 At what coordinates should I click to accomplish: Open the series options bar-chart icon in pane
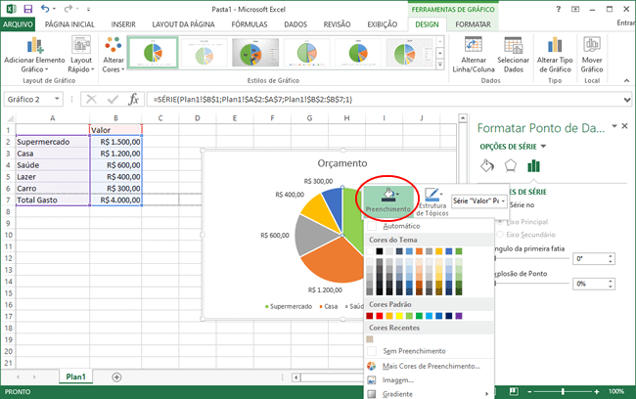pyautogui.click(x=533, y=165)
